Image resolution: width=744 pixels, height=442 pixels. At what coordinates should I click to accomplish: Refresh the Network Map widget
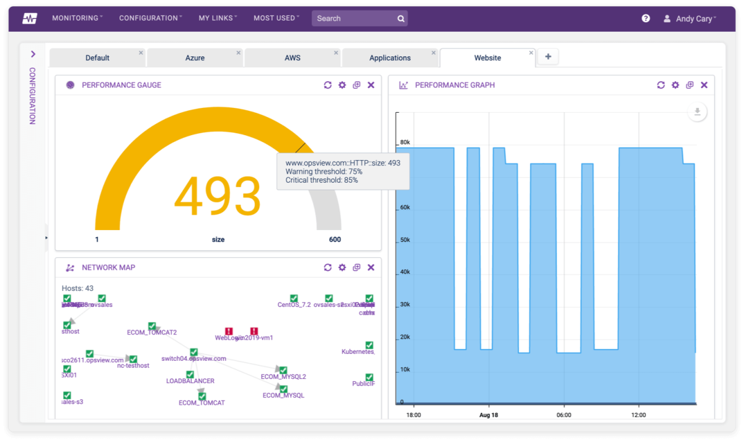click(x=328, y=267)
